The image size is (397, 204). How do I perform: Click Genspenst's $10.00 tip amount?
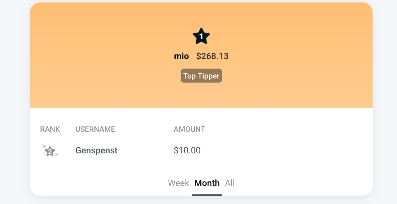[187, 150]
